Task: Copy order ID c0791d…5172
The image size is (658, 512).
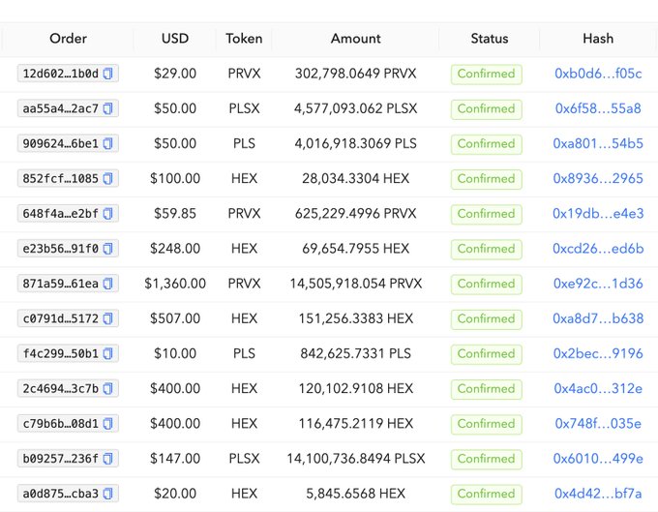Action: coord(107,318)
